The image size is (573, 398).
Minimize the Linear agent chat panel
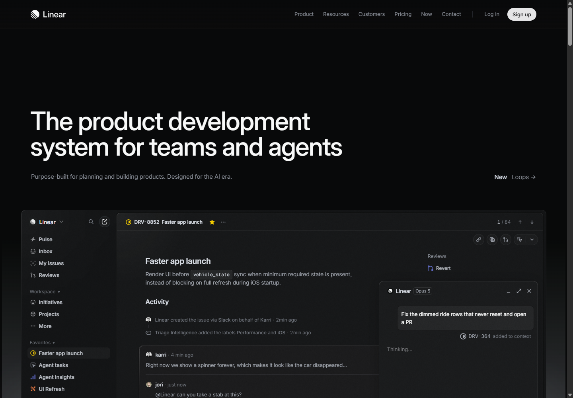(509, 291)
